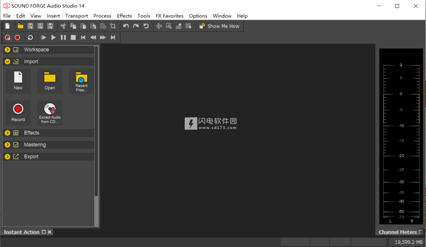Click the Undo arrow icon
This screenshot has height=247, width=426.
126,26
